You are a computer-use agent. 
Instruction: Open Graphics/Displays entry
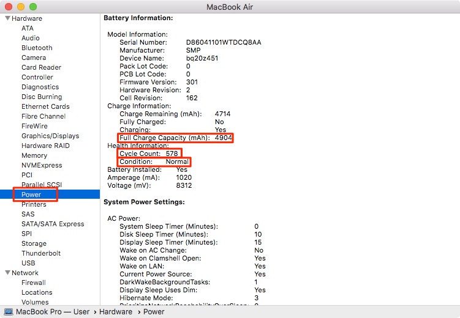(x=50, y=136)
